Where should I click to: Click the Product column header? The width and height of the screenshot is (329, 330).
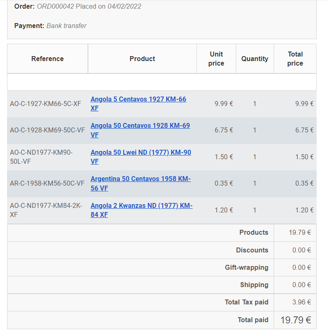(x=142, y=59)
